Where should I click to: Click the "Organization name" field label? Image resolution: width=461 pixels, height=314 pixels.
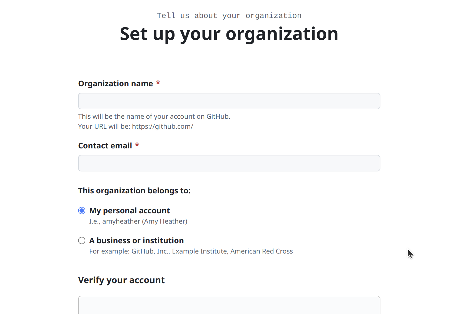116,83
